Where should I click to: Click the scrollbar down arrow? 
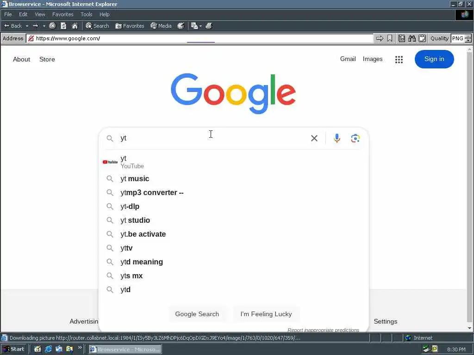(469, 328)
